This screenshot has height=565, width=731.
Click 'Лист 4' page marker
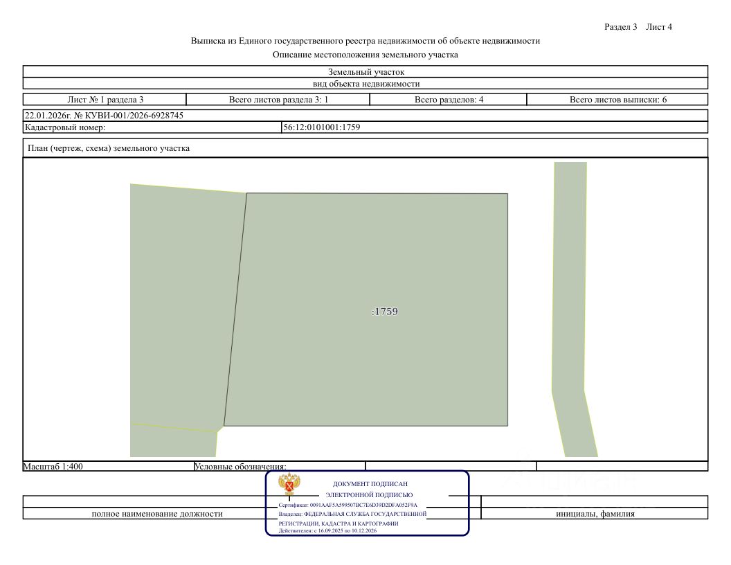(659, 26)
